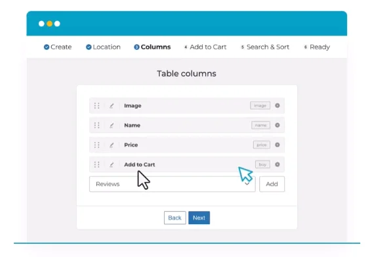Click the 'Price' column label

click(131, 145)
